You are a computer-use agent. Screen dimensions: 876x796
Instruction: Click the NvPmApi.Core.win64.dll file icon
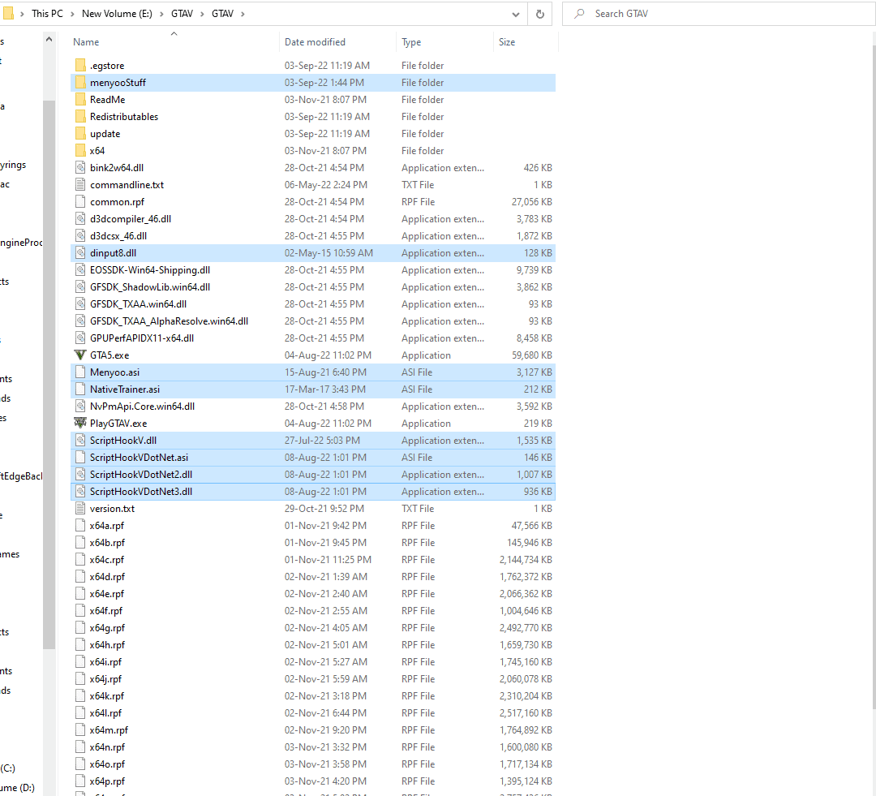tap(80, 407)
